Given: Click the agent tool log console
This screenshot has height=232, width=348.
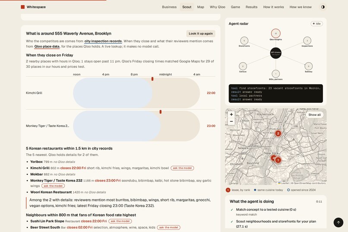Looking at the screenshot, I should 275,93.
